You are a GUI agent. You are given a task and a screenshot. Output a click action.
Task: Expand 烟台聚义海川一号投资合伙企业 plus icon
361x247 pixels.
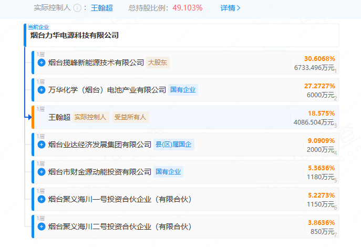click(x=42, y=199)
